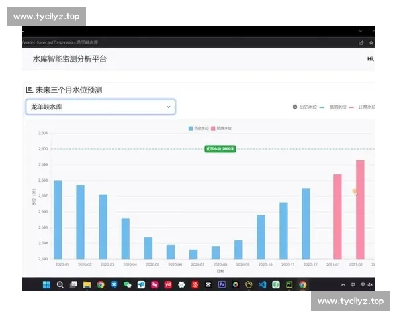
Task: Click the 2020-12 blue bar
Action: coord(306,224)
